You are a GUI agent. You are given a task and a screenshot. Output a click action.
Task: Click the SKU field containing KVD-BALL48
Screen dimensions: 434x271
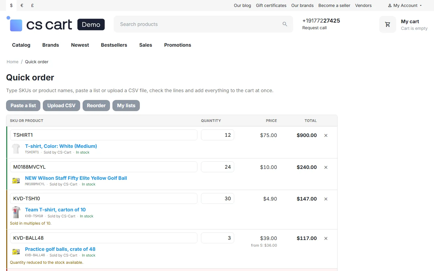[x=104, y=238]
